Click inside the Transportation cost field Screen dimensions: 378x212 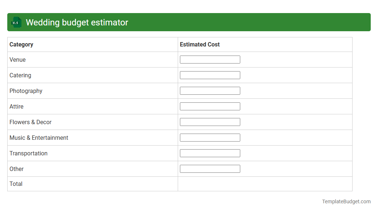tap(210, 153)
